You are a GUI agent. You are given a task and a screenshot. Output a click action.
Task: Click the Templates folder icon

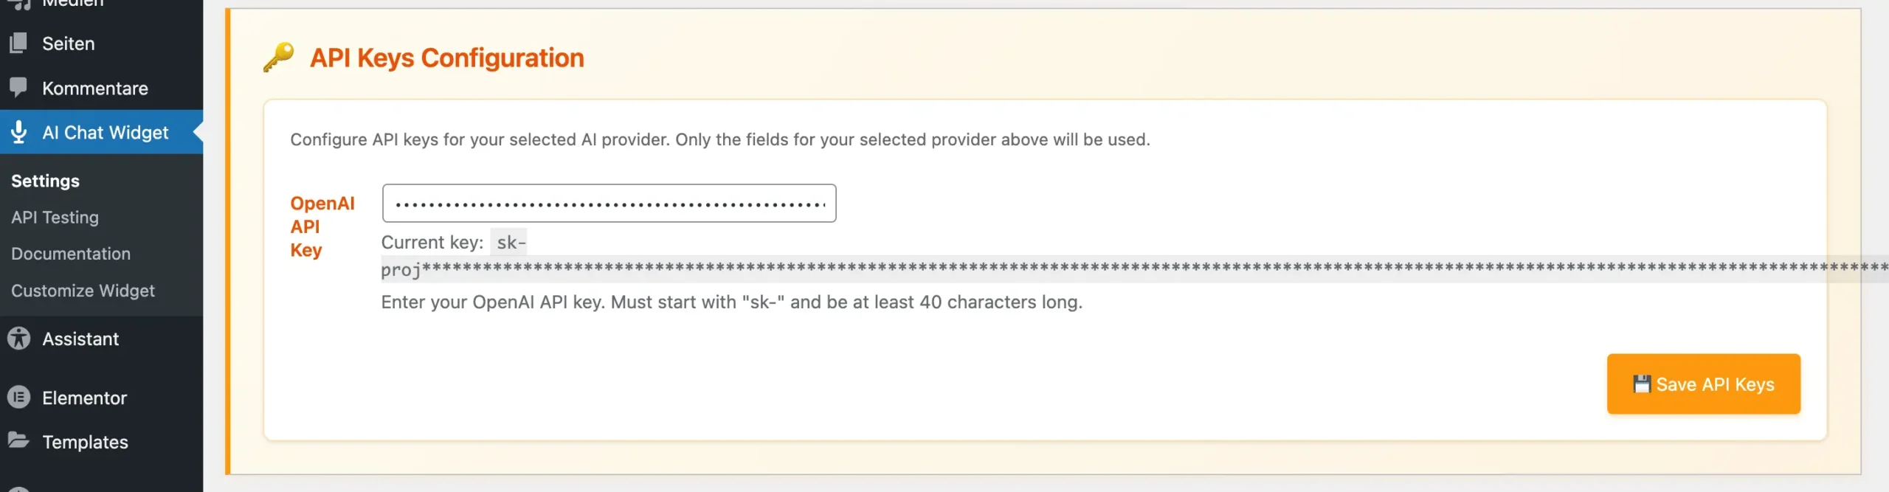click(18, 441)
